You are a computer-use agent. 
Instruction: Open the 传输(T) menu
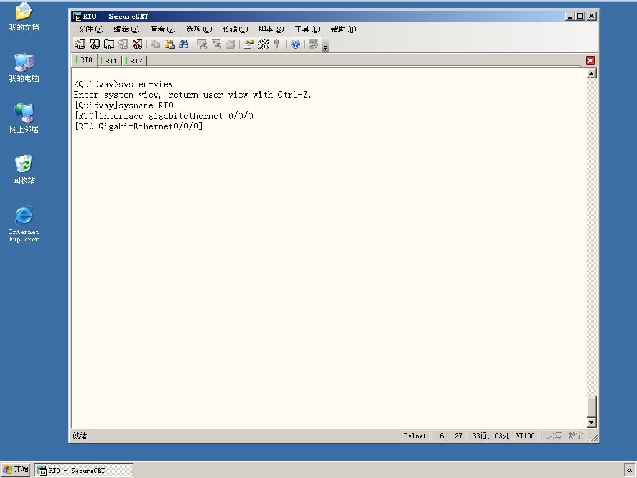(235, 29)
